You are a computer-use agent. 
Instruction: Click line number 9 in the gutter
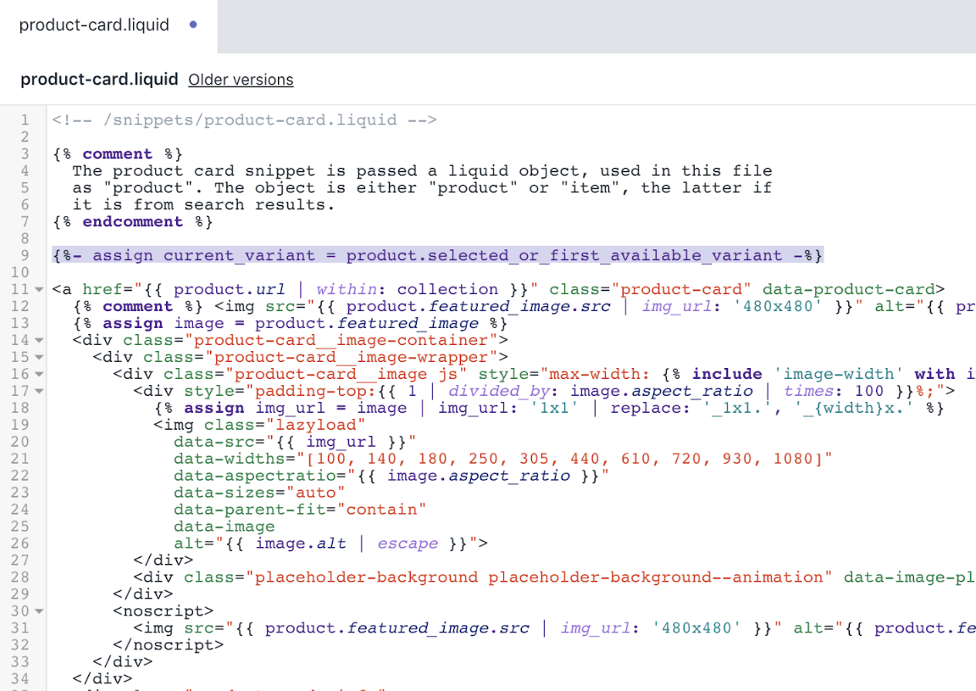(25, 255)
